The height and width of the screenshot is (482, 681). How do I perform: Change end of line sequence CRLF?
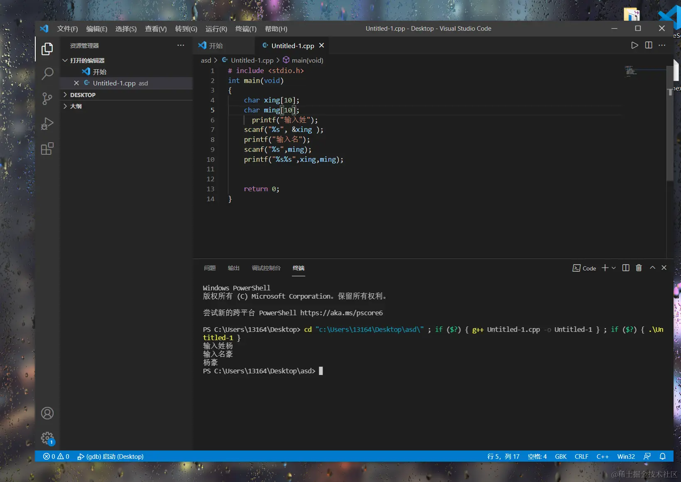(581, 456)
